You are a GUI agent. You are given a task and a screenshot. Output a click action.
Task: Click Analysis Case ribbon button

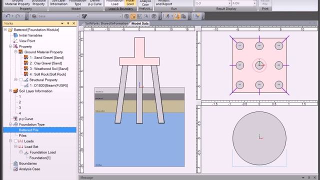click(145, 3)
